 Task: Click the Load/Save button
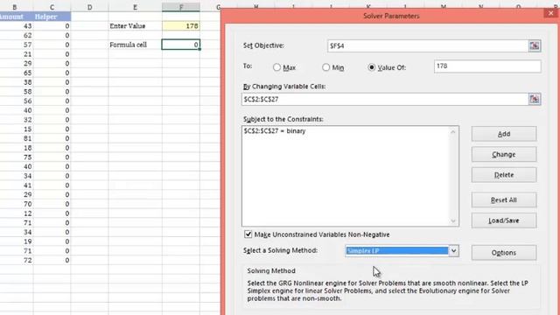(x=504, y=220)
